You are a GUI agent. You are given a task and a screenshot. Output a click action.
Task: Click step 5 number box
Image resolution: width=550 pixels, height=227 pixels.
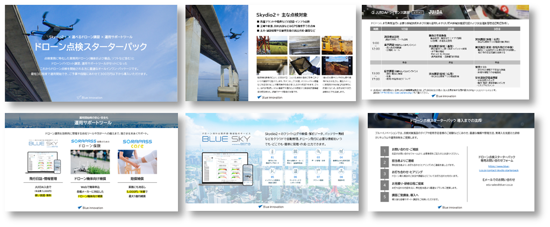[384, 197]
